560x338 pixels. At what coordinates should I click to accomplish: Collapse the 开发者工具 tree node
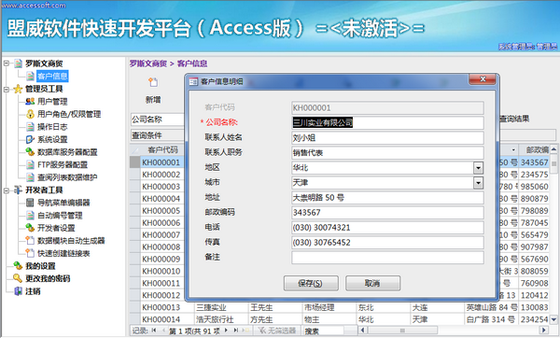click(x=7, y=190)
